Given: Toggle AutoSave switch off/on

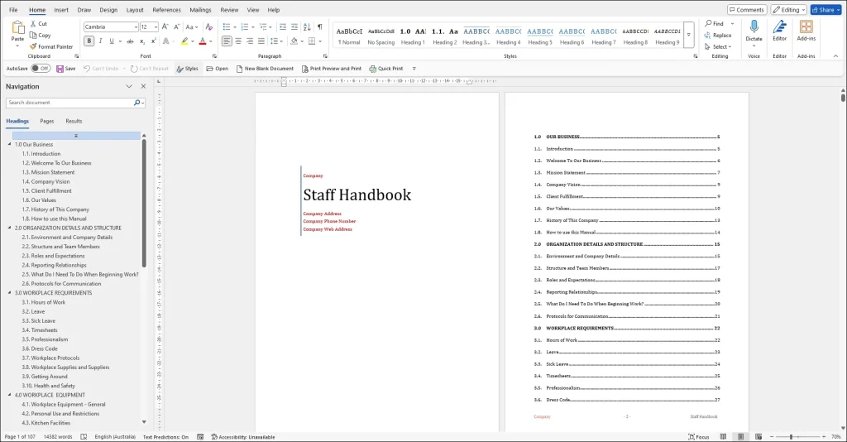Looking at the screenshot, I should [41, 69].
